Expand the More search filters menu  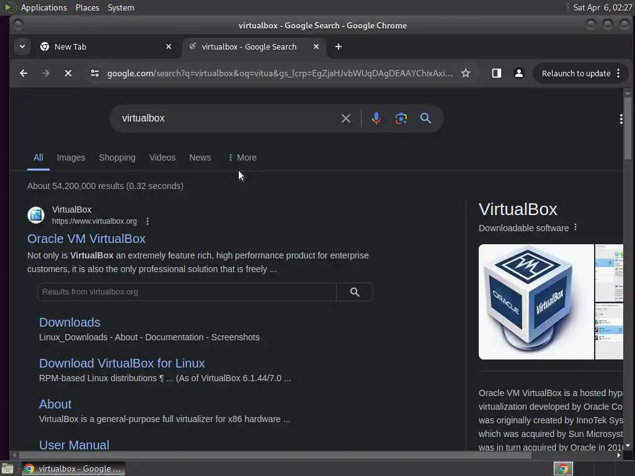242,157
